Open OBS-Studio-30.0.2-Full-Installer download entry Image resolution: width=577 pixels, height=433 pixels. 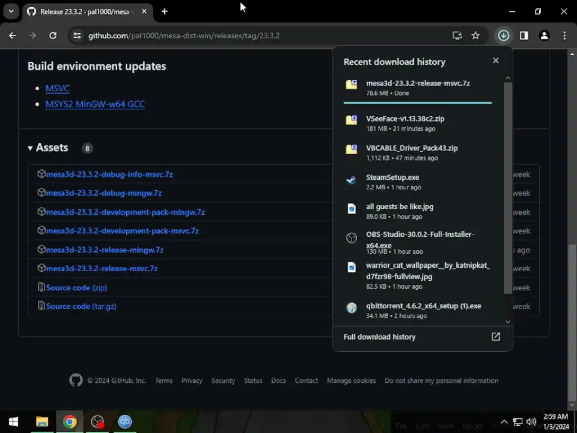418,242
